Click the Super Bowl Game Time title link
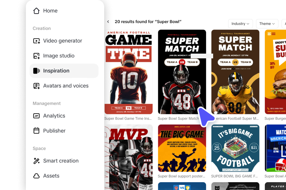Viewport: 286px width, 190px height. click(128, 118)
